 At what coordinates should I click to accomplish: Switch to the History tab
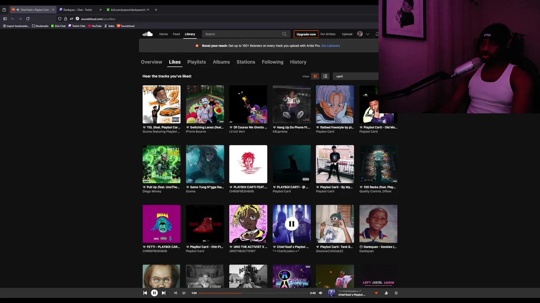[298, 62]
